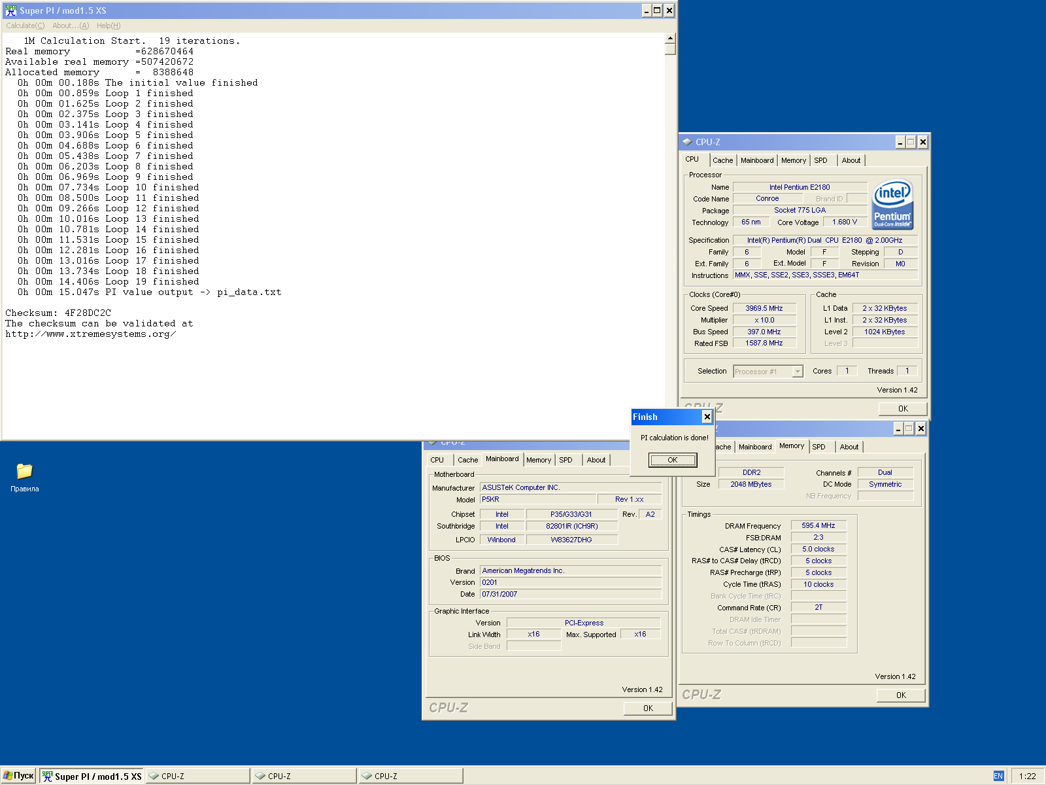Select the SPD tab in mainboard CPU-Z window
This screenshot has height=785, width=1046.
tap(565, 460)
